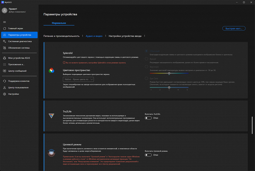Open Поддержка клиентов section
The height and width of the screenshot is (171, 255).
click(x=19, y=81)
